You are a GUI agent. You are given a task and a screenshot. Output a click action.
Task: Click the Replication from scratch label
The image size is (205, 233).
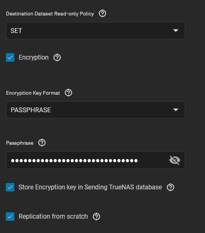coord(53,217)
